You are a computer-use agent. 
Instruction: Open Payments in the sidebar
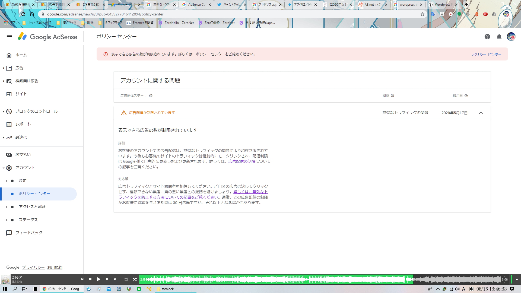pyautogui.click(x=23, y=155)
